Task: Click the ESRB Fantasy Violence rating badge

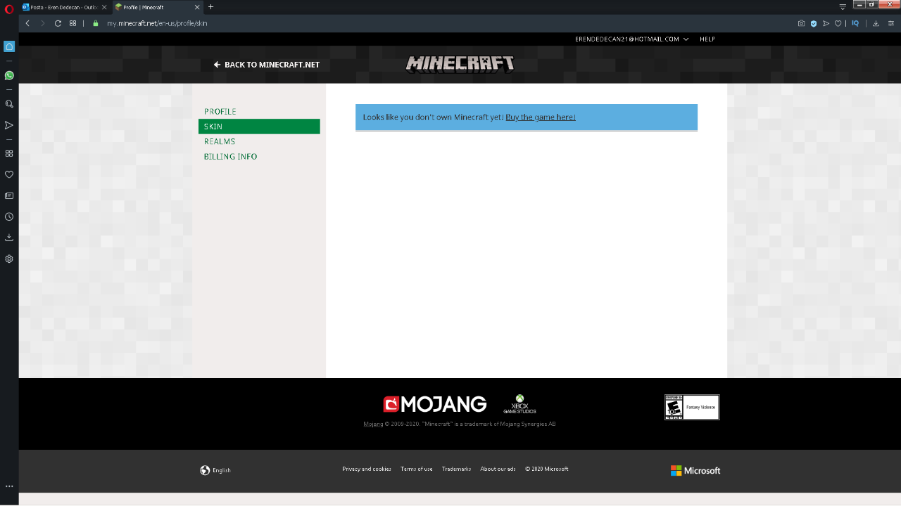Action: pos(692,407)
